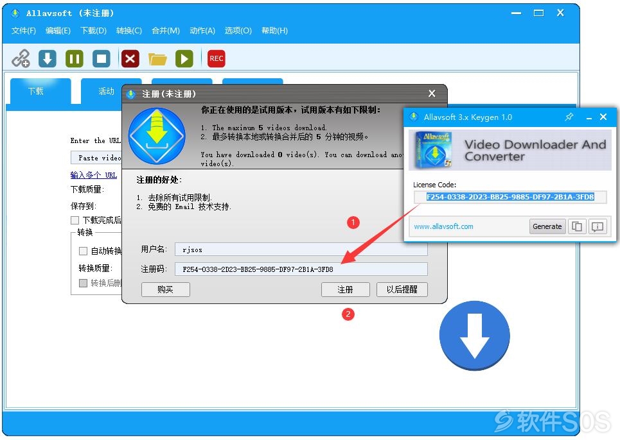This screenshot has height=440, width=620.
Task: Pin the Keygen window on top
Action: point(569,117)
